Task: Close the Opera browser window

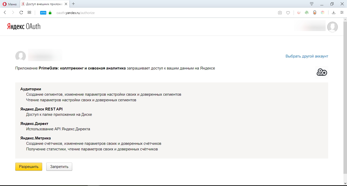Action: [342, 4]
